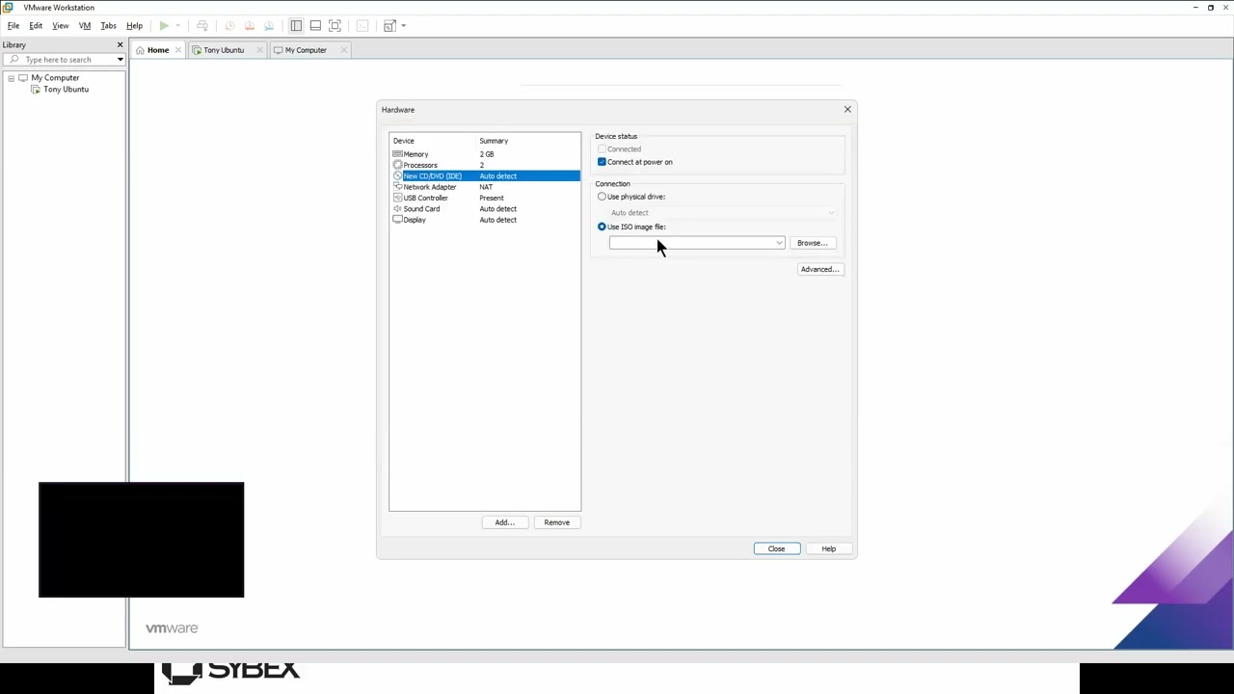Toggle the Show Library sidebar icon
The width and height of the screenshot is (1234, 694).
pyautogui.click(x=296, y=26)
